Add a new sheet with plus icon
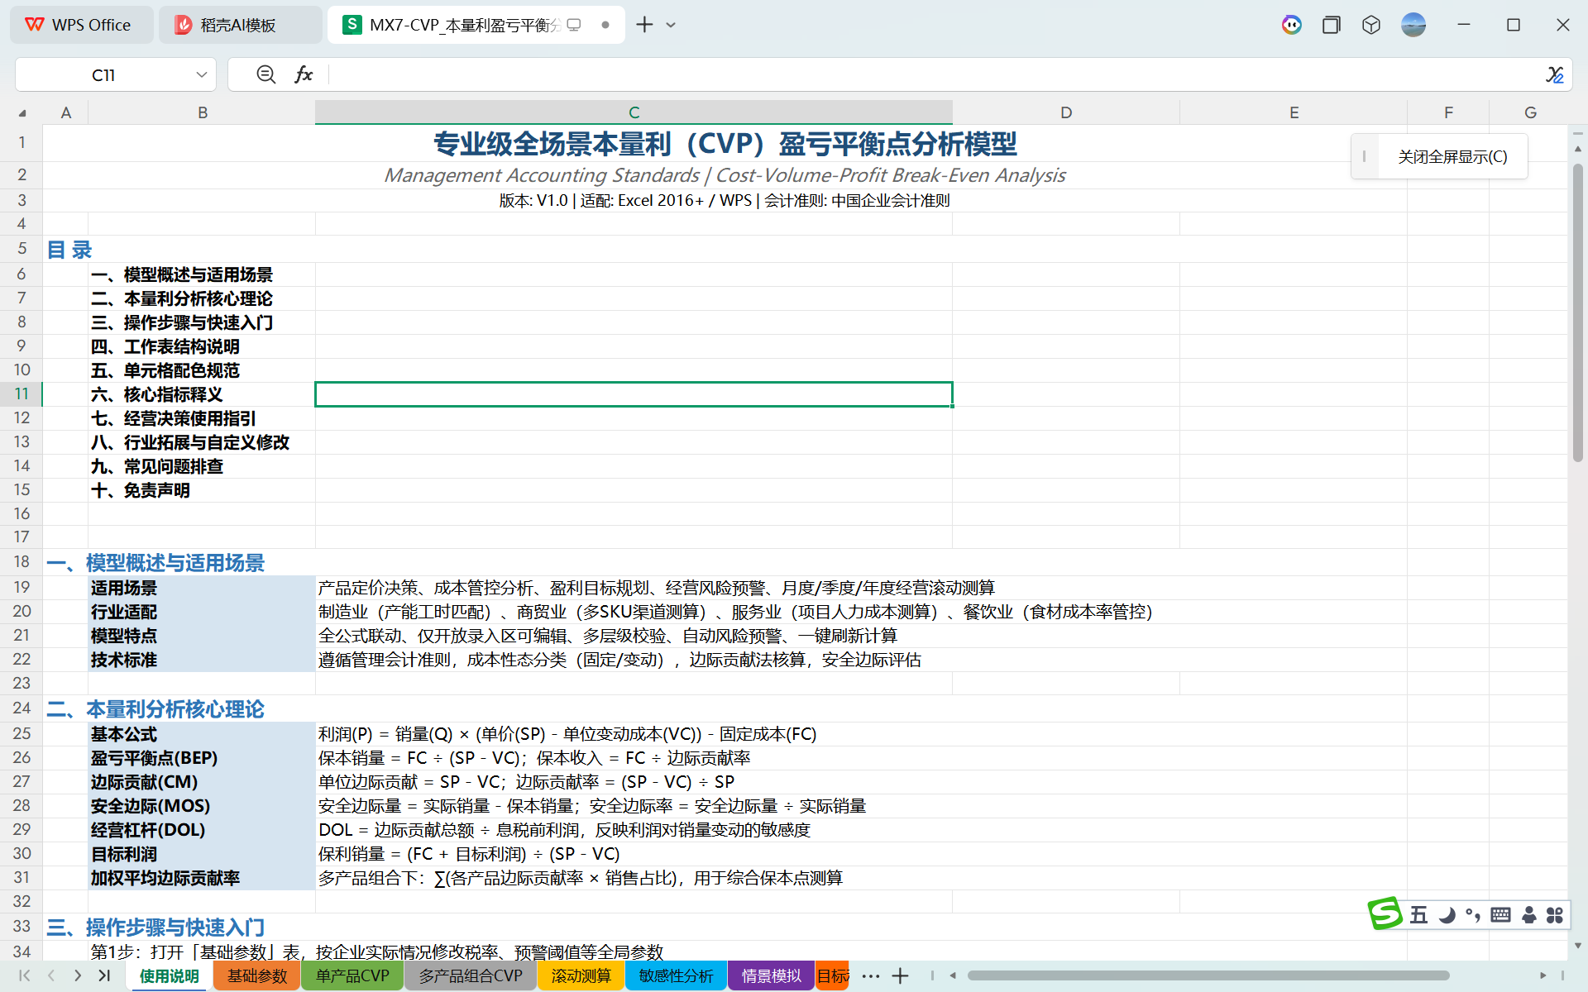Image resolution: width=1588 pixels, height=992 pixels. point(900,976)
